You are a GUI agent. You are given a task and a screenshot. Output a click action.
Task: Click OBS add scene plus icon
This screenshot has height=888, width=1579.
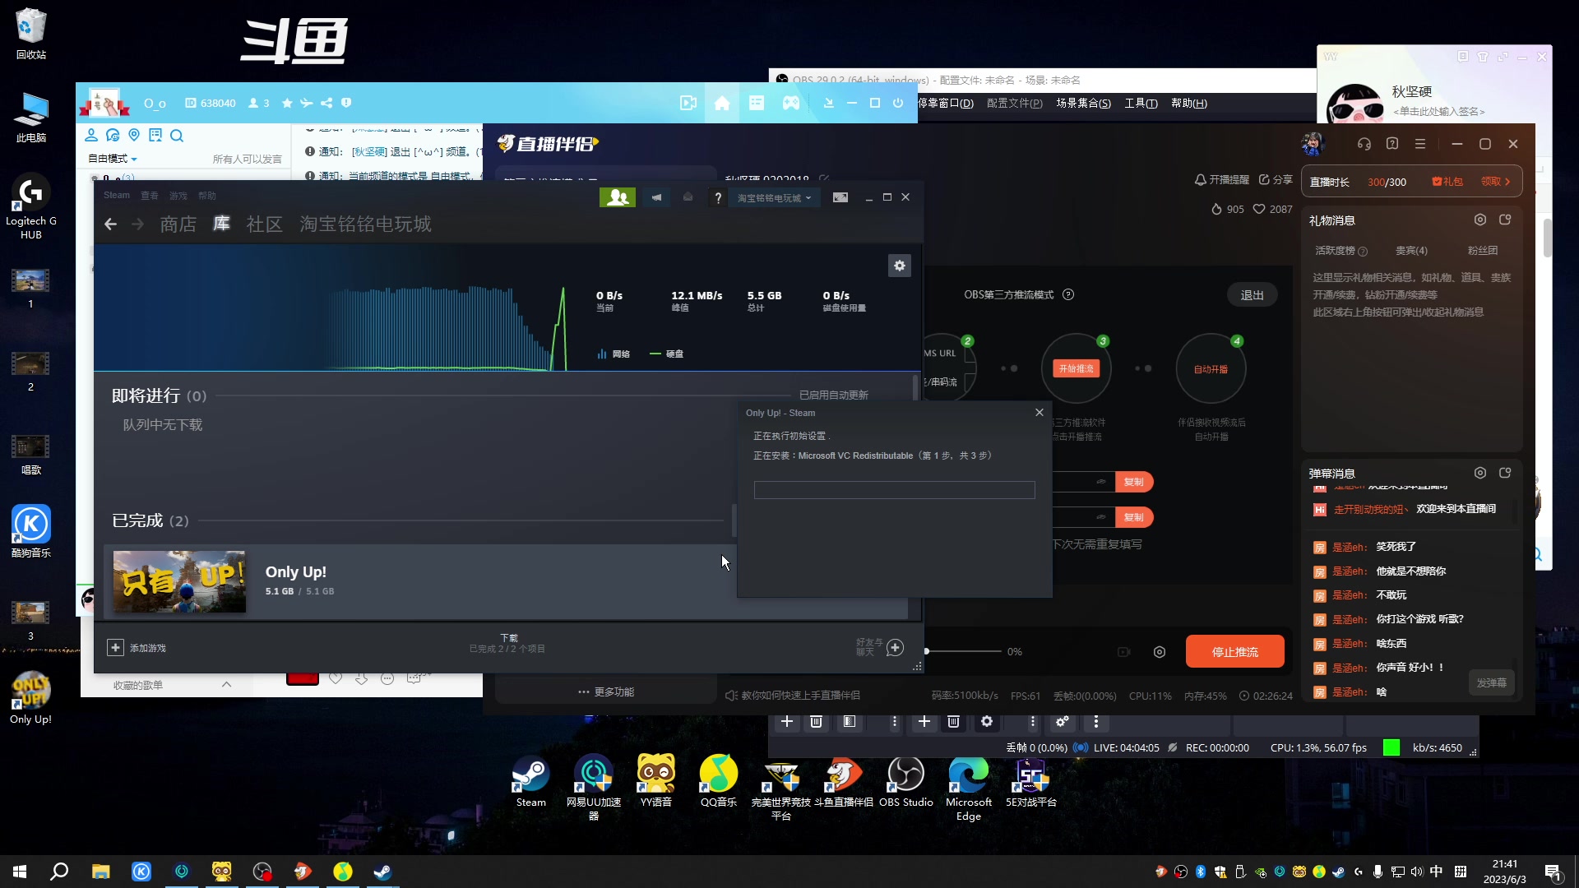click(x=787, y=722)
